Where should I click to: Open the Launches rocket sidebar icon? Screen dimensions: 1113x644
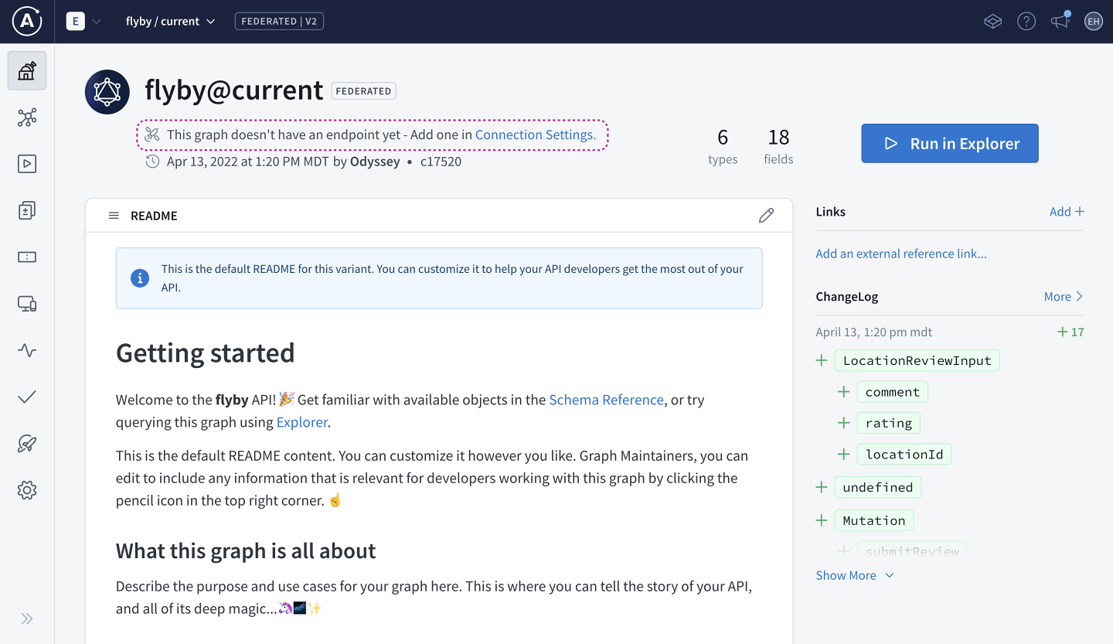(x=27, y=444)
